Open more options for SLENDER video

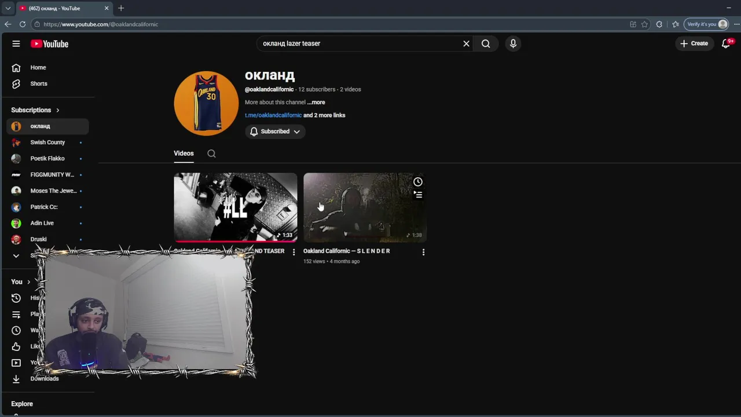tap(423, 252)
